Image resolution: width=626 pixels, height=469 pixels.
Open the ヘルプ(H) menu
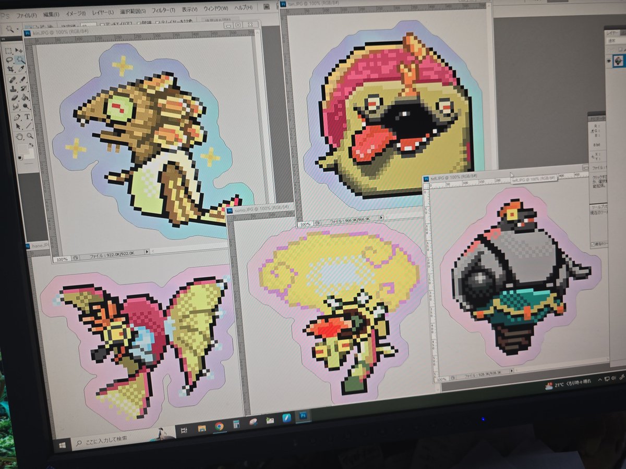(244, 7)
